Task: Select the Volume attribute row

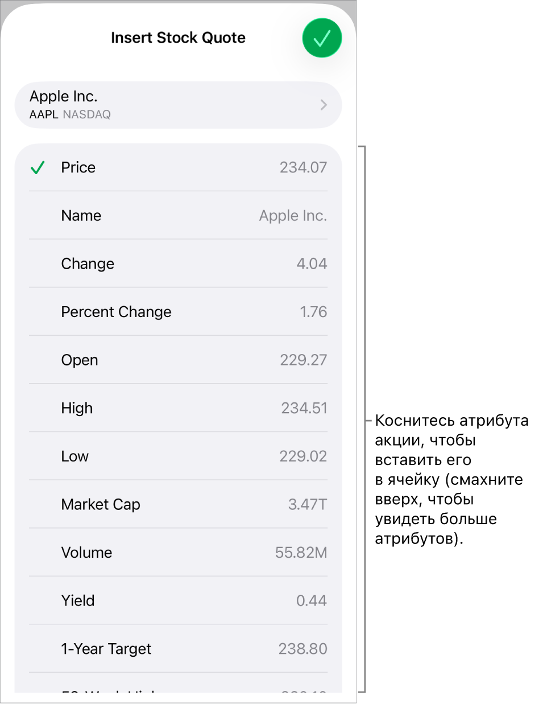Action: (x=178, y=553)
